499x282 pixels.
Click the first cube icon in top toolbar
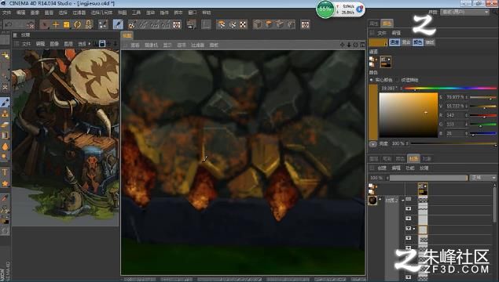(258, 24)
